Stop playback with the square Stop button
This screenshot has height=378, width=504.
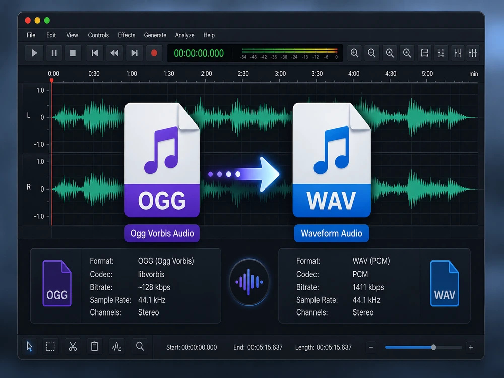click(73, 53)
